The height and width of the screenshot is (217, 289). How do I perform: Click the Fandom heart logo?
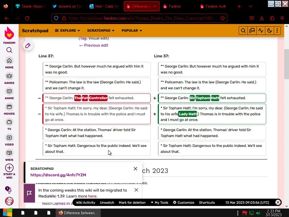pos(9,33)
